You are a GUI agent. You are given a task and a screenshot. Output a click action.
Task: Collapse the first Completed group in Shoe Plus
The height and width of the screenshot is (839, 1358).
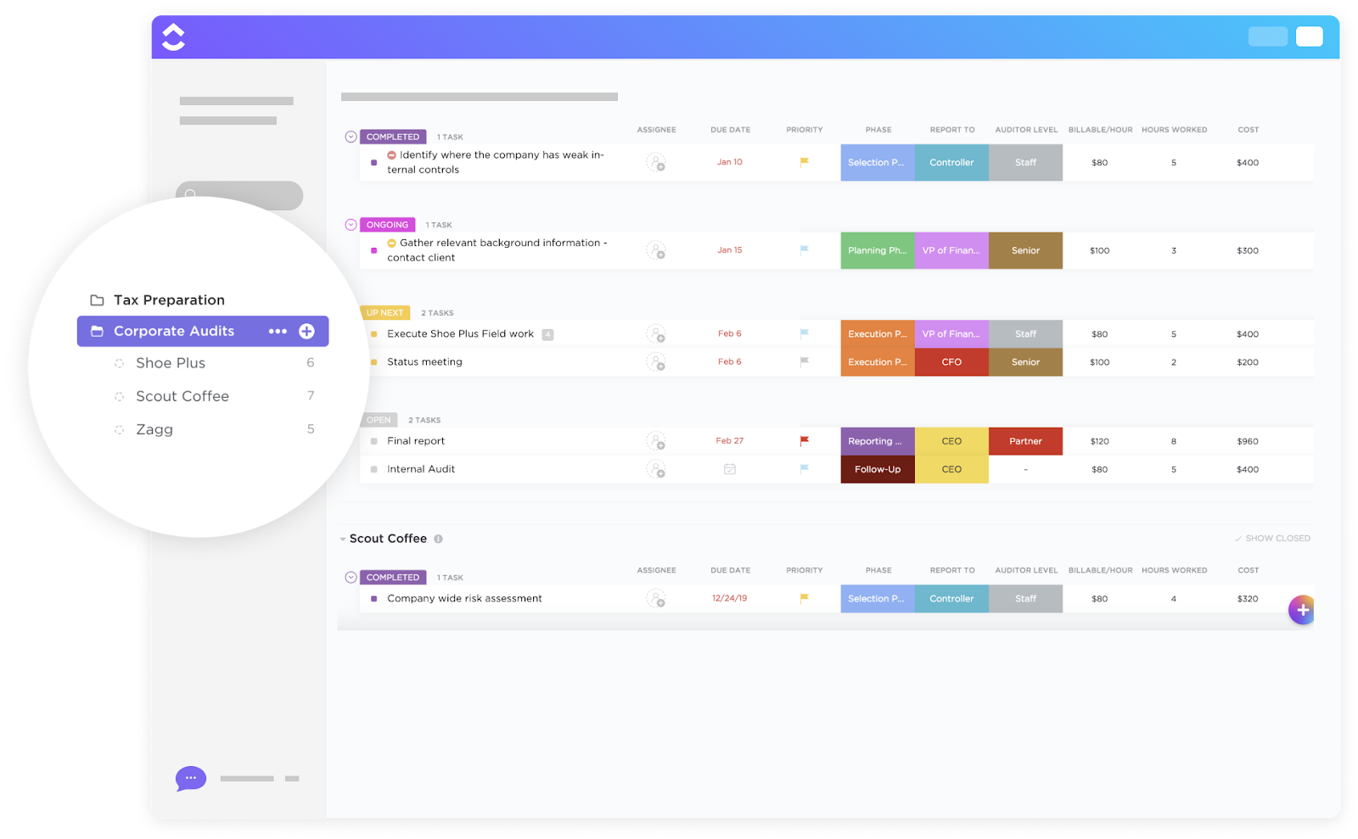tap(351, 137)
